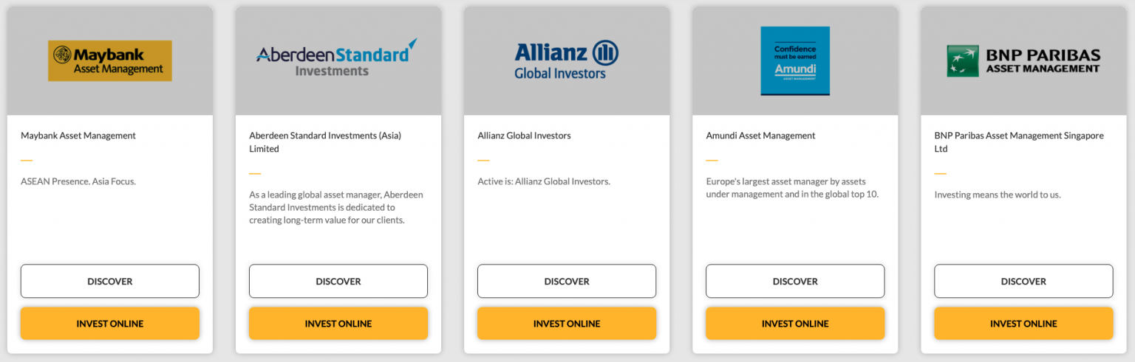Viewport: 1135px width, 362px height.
Task: Click Invest Online for Maybank
Action: pyautogui.click(x=110, y=324)
